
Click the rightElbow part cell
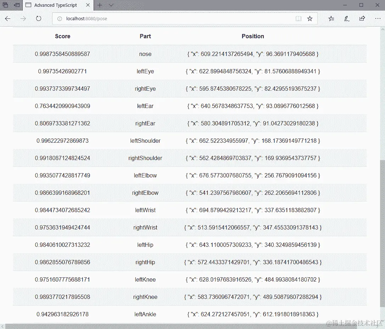point(145,193)
